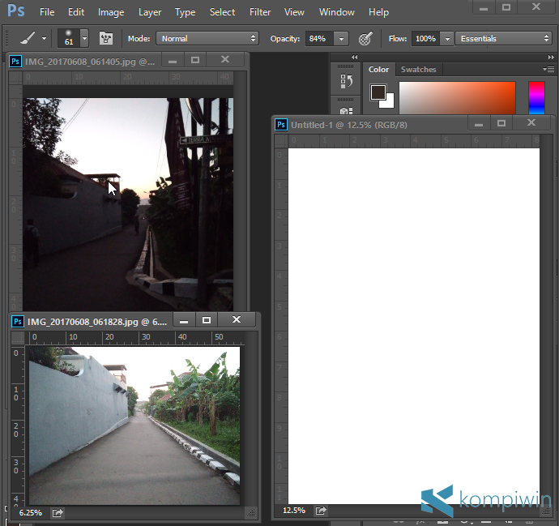Viewport: 559px width, 526px height.
Task: Open the Select menu
Action: [222, 12]
